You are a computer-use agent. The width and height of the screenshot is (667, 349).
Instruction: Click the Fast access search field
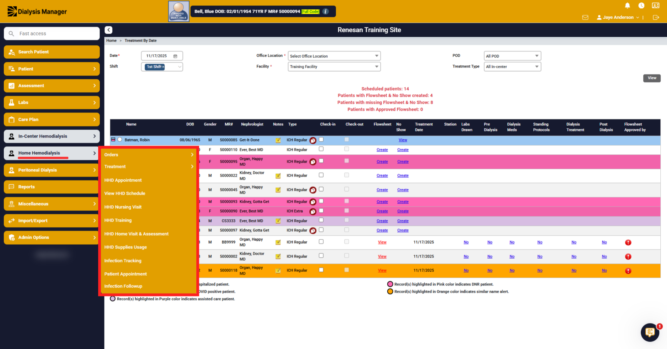[x=52, y=34]
